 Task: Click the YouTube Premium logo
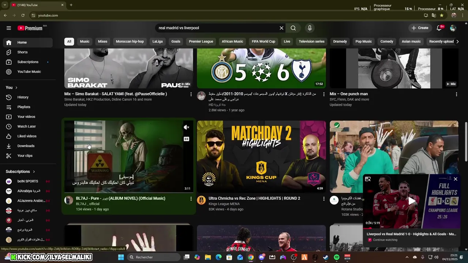pyautogui.click(x=30, y=28)
